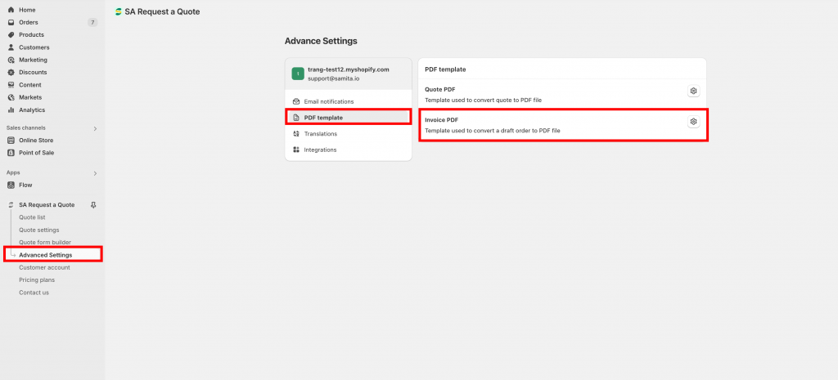Click the Products tag icon

[11, 34]
